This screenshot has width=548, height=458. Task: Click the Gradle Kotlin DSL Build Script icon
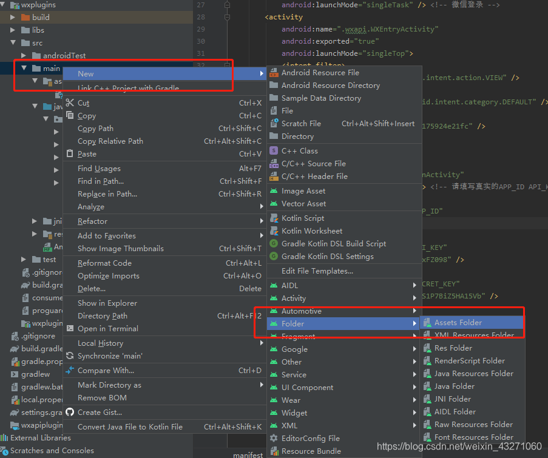tap(274, 243)
